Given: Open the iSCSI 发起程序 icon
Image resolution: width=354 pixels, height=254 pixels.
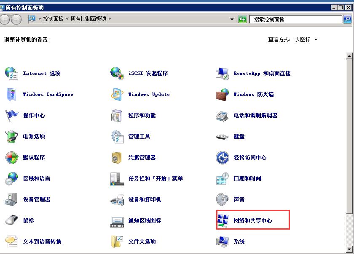Looking at the screenshot, I should (117, 73).
